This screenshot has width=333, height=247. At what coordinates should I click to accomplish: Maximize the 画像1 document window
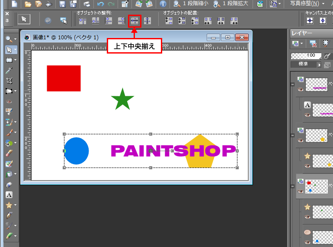coord(227,38)
